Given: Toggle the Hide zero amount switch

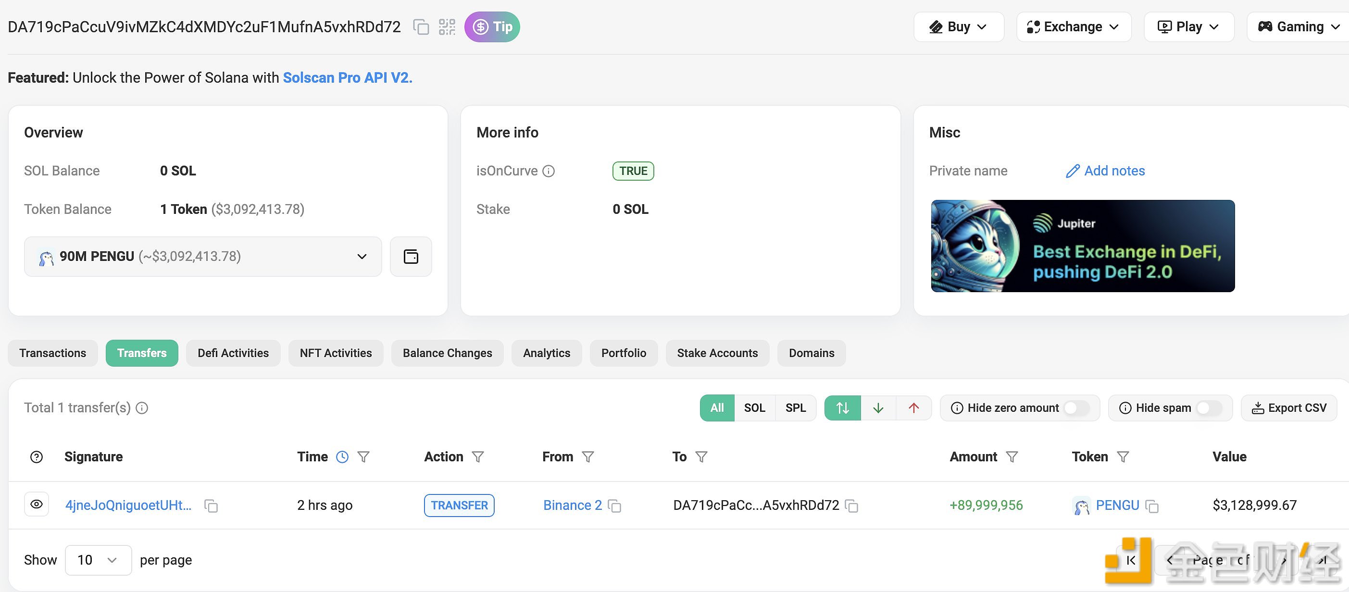Looking at the screenshot, I should 1080,407.
